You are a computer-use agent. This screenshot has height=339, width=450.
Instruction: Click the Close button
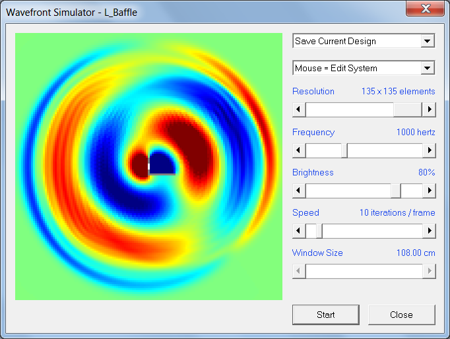tap(401, 315)
